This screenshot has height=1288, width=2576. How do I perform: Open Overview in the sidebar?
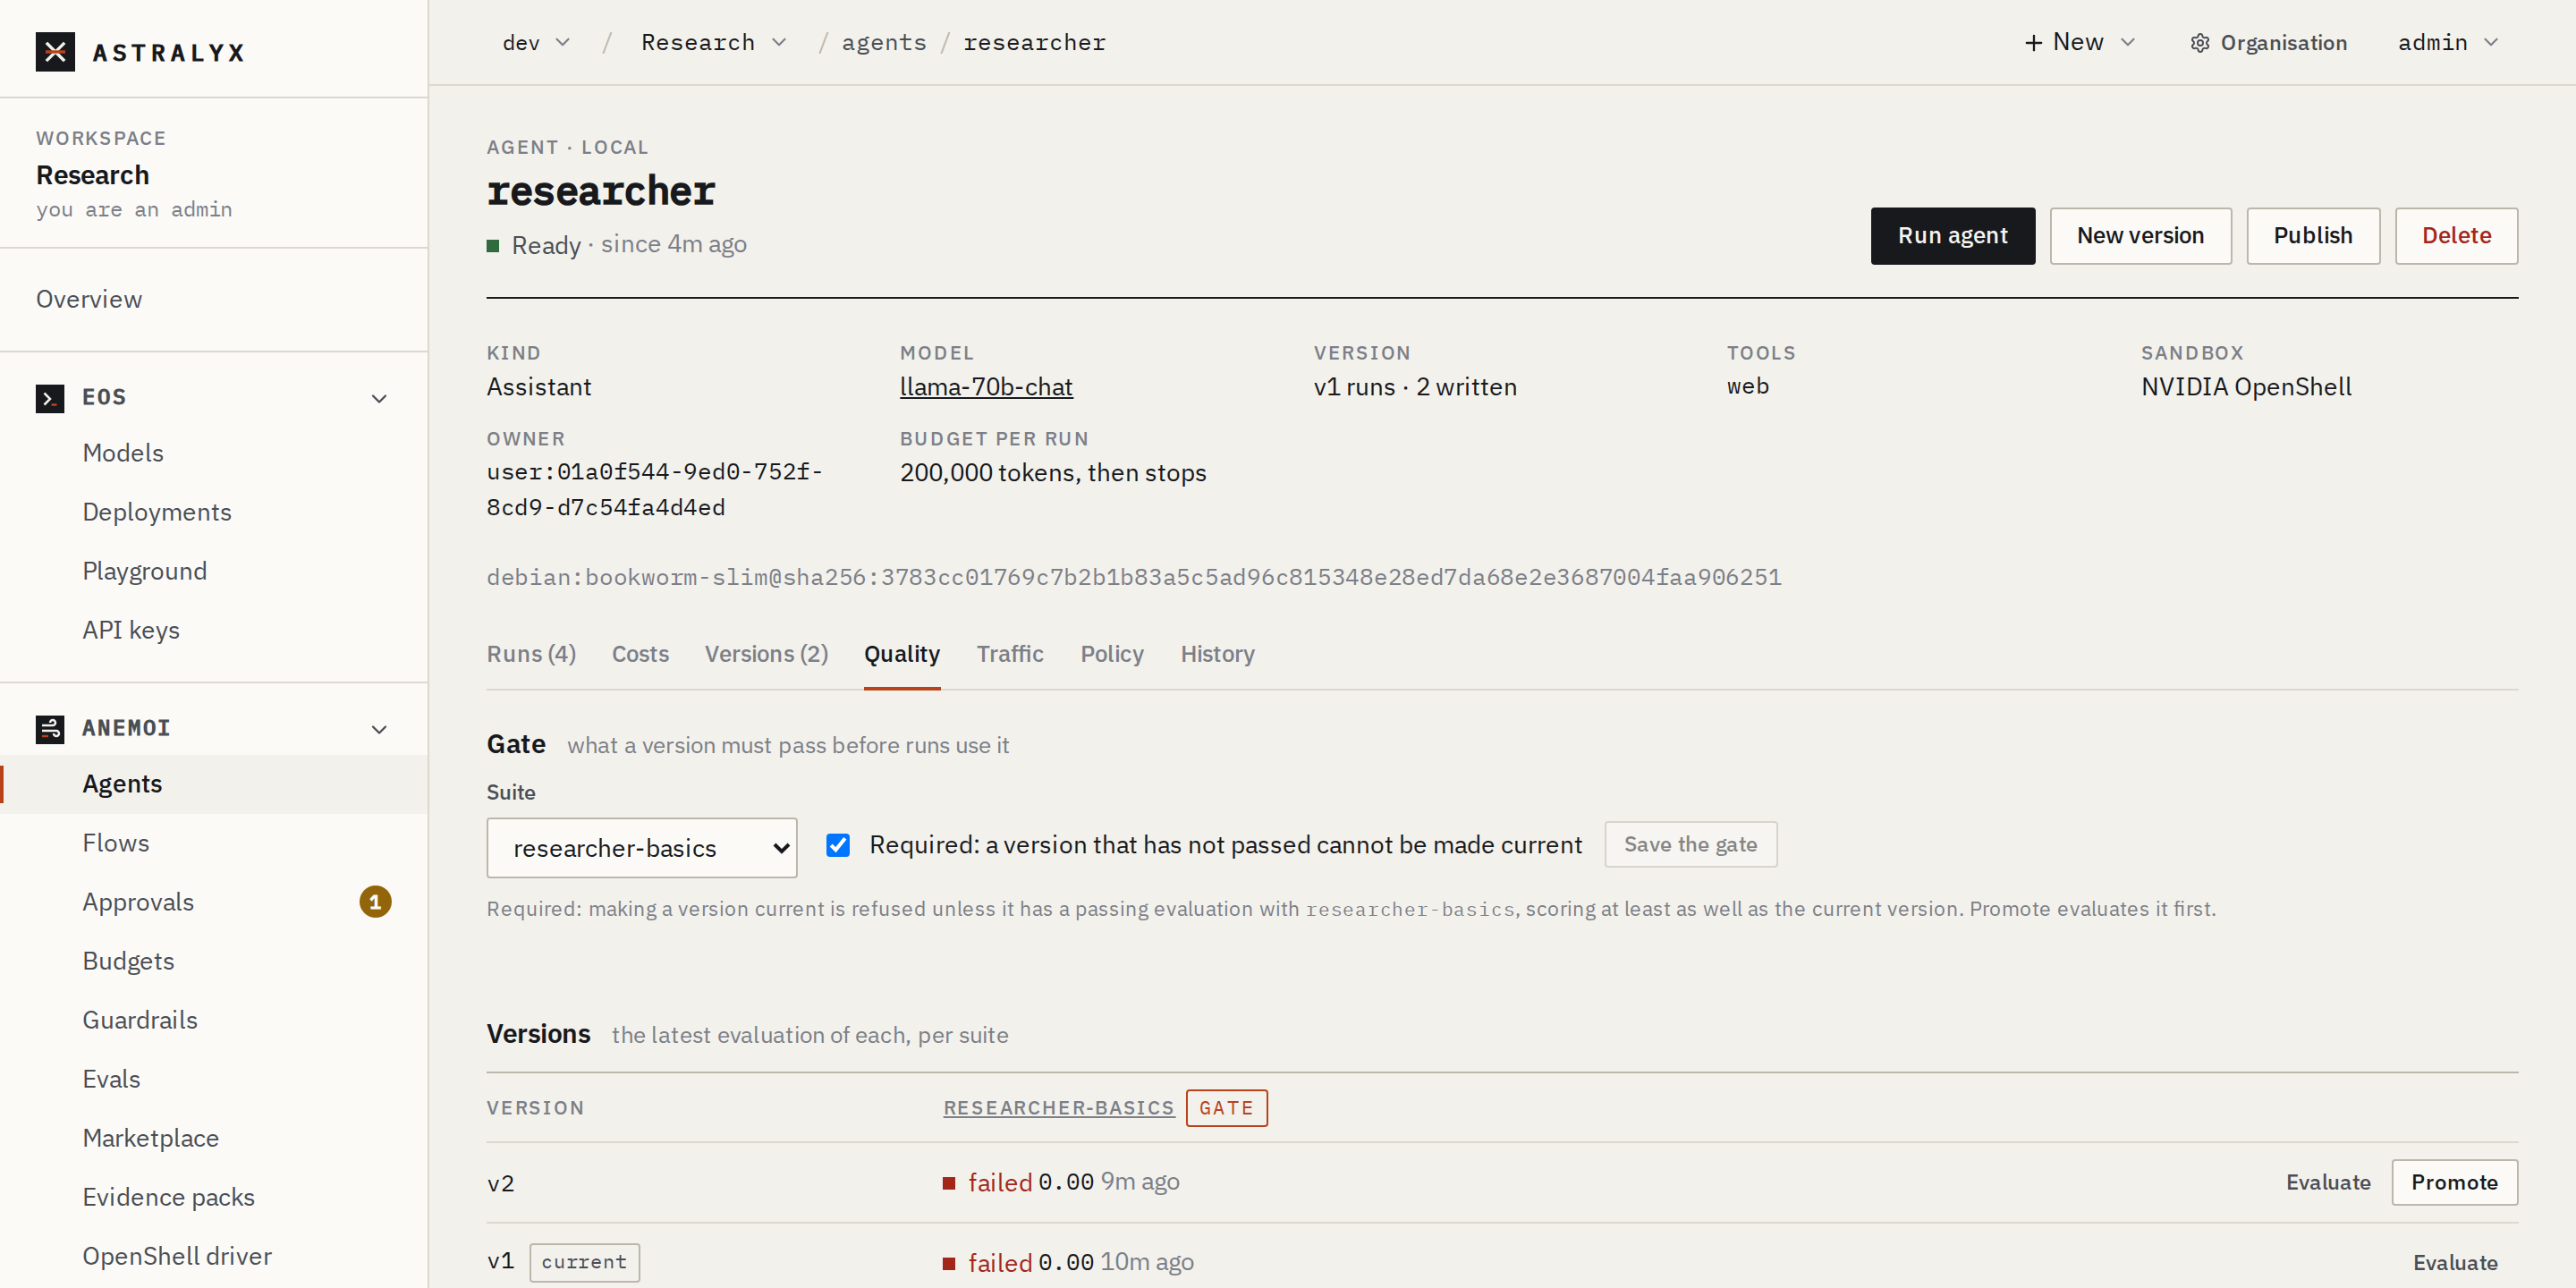click(x=89, y=300)
